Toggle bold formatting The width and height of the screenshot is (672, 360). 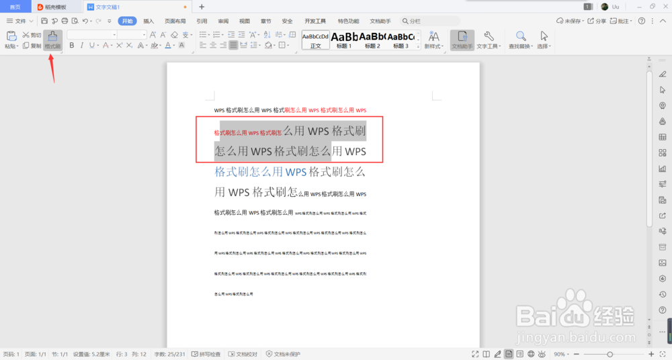[x=72, y=45]
